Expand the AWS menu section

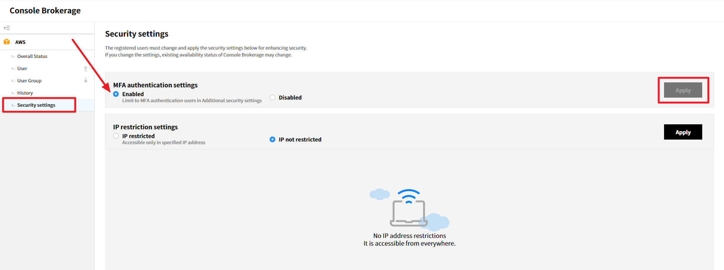point(21,42)
